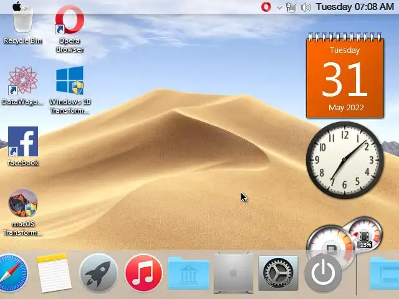399x299 pixels.
Task: Open the Recycle Bin desktop icon
Action: [x=23, y=22]
